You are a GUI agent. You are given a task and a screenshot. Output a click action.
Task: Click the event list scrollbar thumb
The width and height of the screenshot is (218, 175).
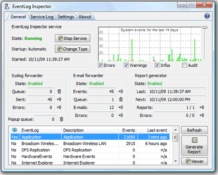[175, 137]
